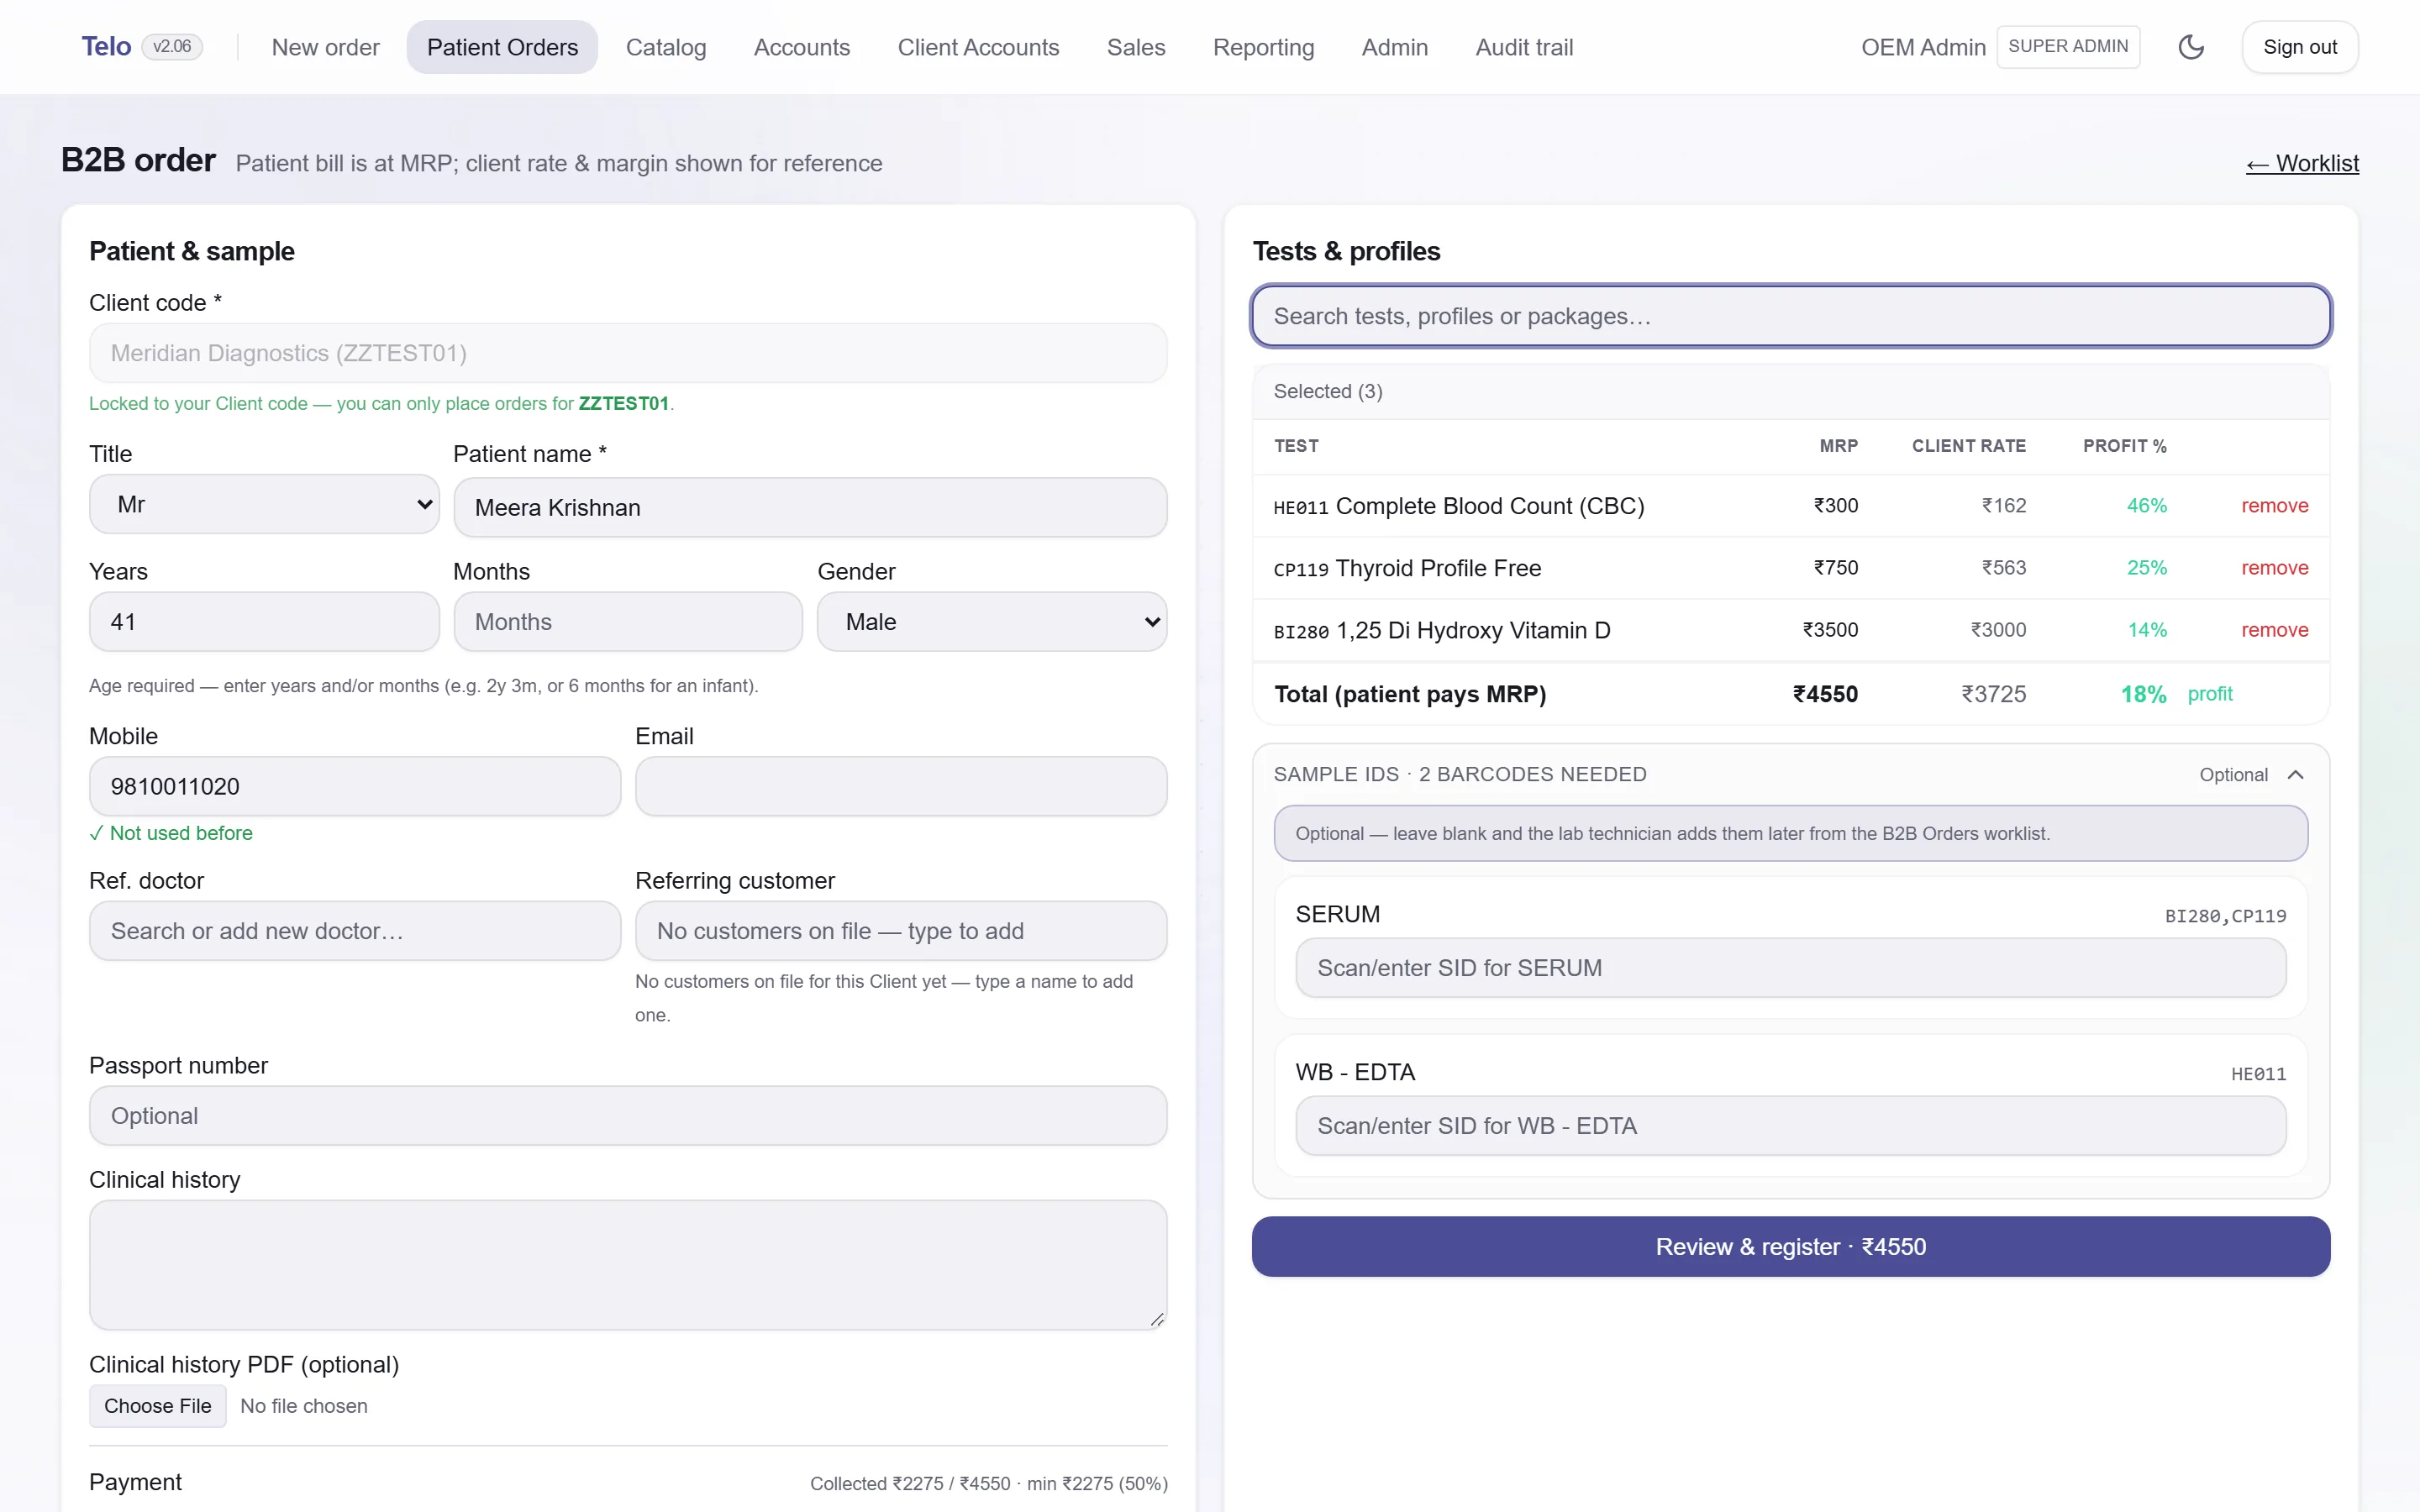Go to Accounts section
This screenshot has height=1512, width=2420.
[x=802, y=47]
